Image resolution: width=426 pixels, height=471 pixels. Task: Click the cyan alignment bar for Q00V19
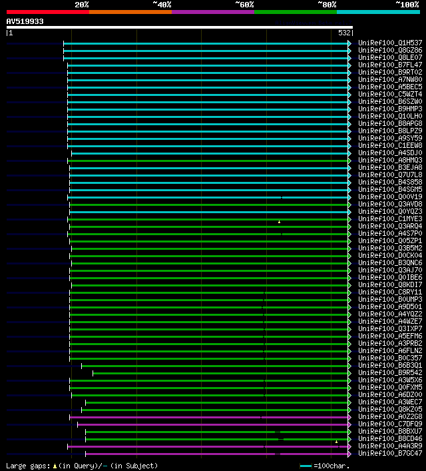208,197
